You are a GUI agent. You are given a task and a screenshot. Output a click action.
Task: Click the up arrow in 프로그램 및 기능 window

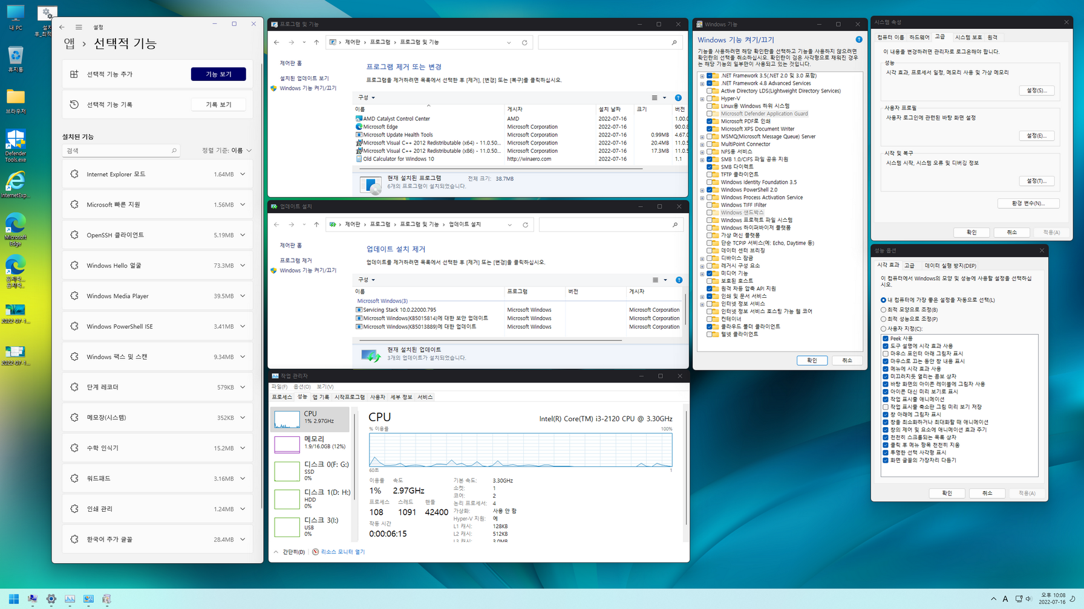(x=316, y=42)
